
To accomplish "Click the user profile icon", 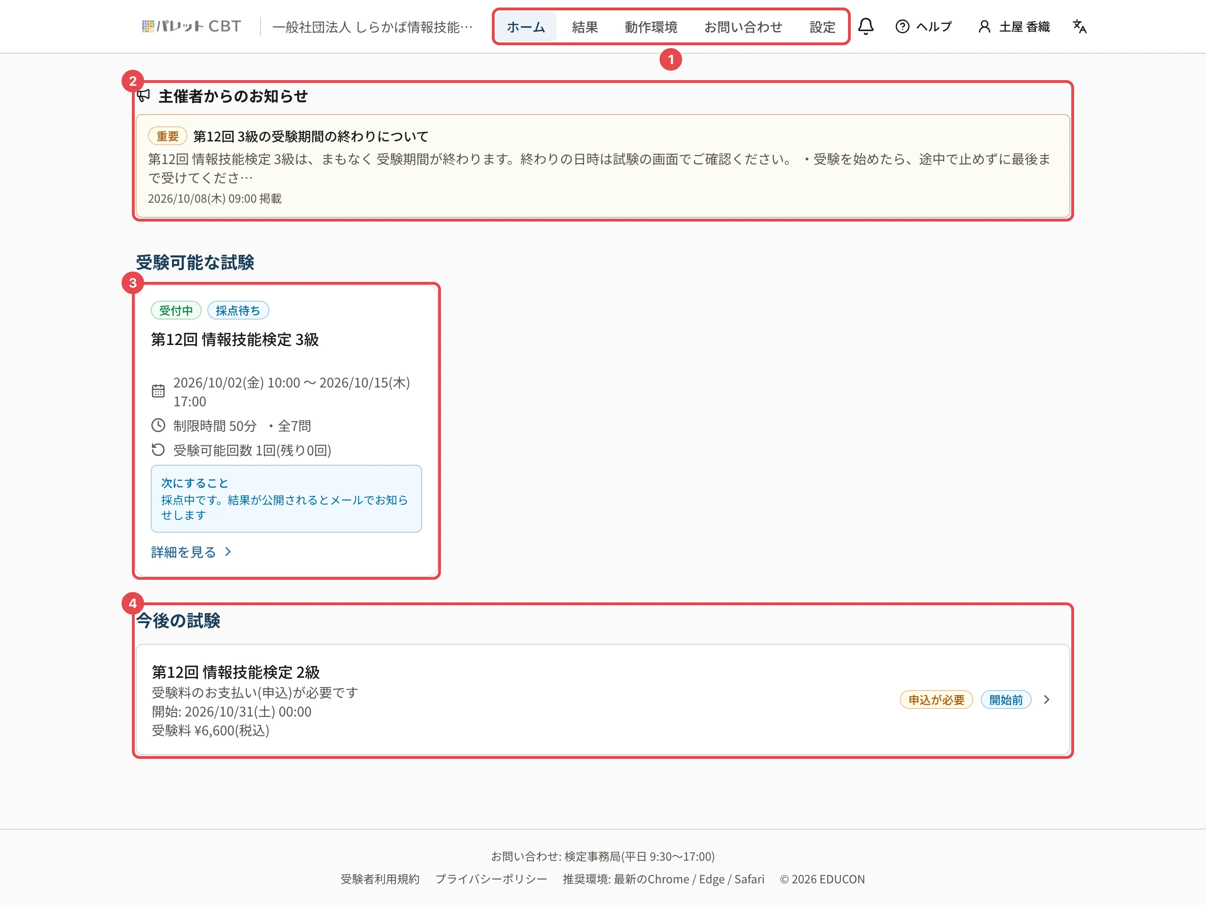I will coord(984,26).
